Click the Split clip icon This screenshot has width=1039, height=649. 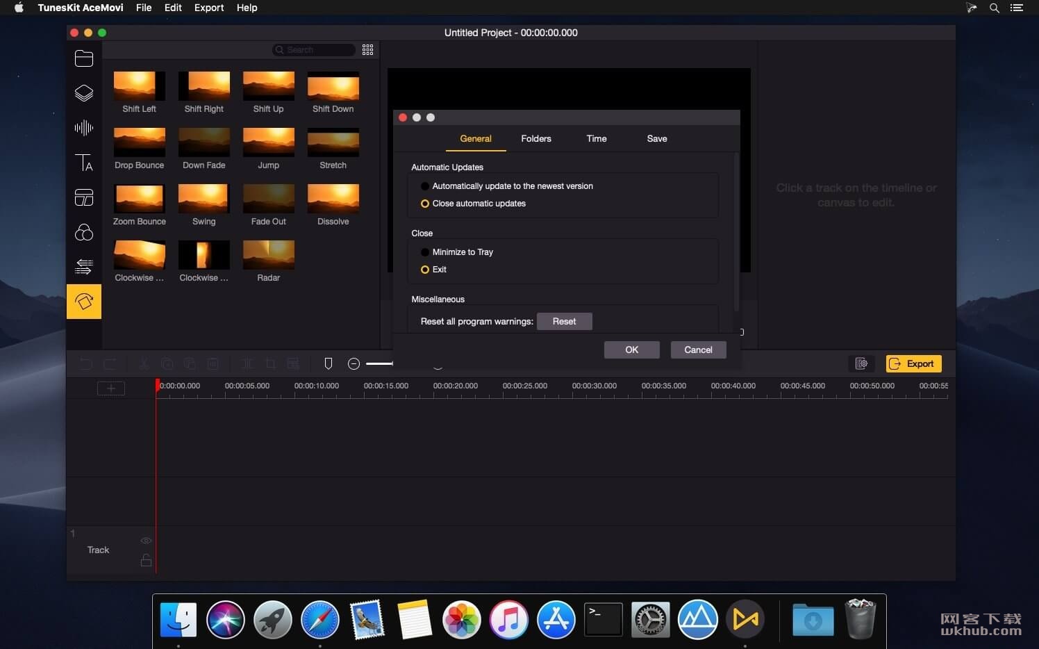247,363
